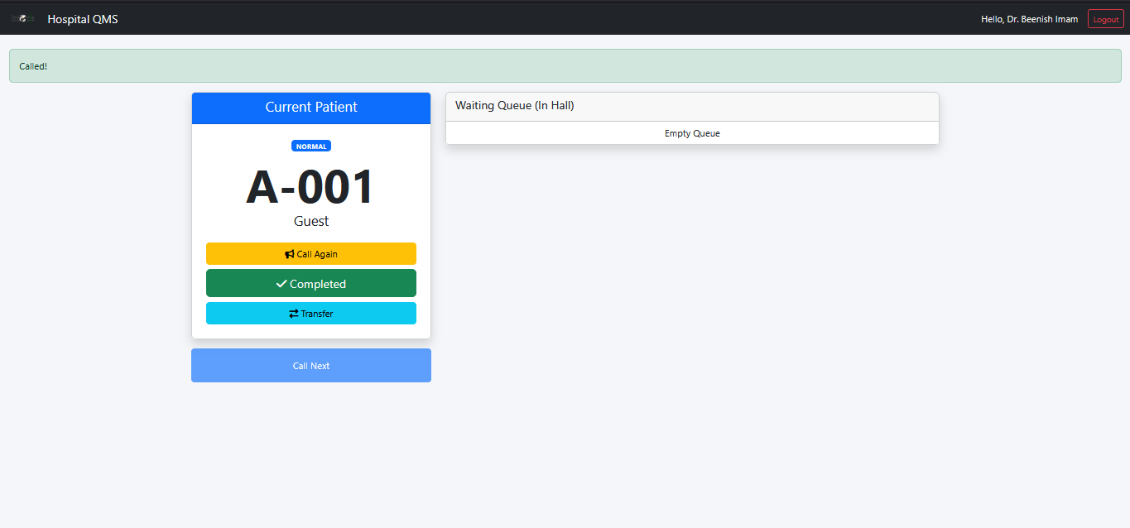Select the token number A-001
The width and height of the screenshot is (1130, 528).
pyautogui.click(x=310, y=187)
